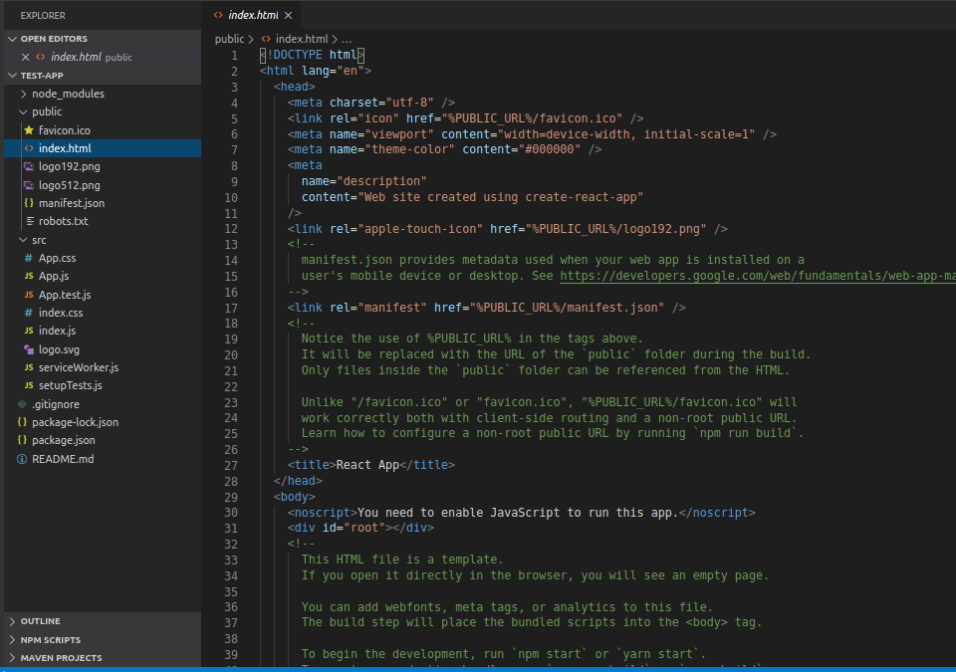The height and width of the screenshot is (672, 956).
Task: Open serviceWorker.js file
Action: click(x=79, y=367)
